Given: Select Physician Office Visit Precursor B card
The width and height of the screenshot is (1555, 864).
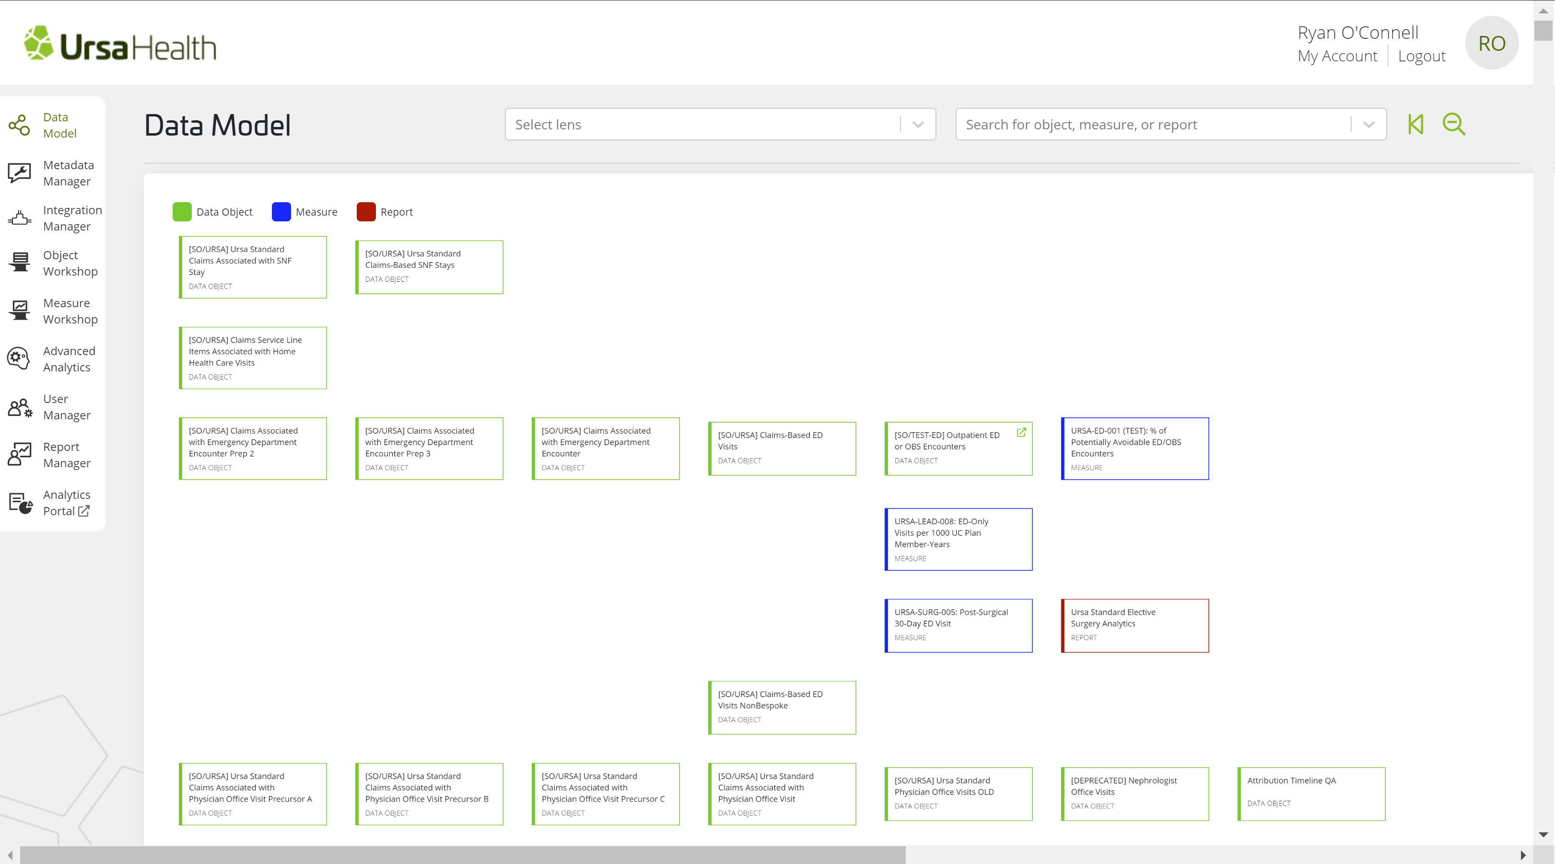Looking at the screenshot, I should (429, 794).
